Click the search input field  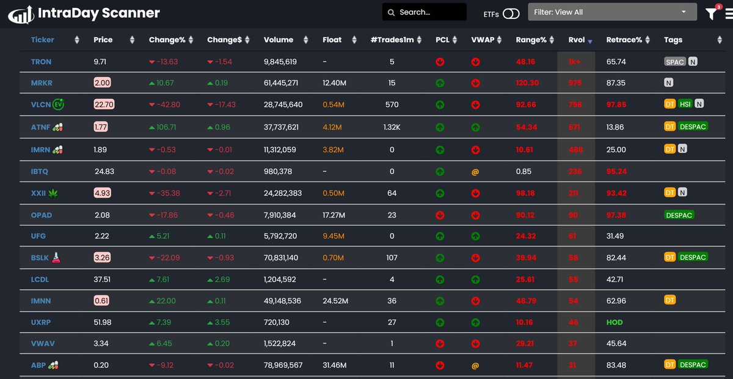(424, 12)
